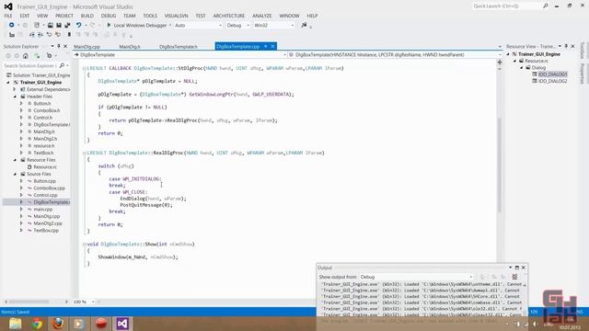
Task: Click Clear All icon in Output window
Action: coord(514,277)
